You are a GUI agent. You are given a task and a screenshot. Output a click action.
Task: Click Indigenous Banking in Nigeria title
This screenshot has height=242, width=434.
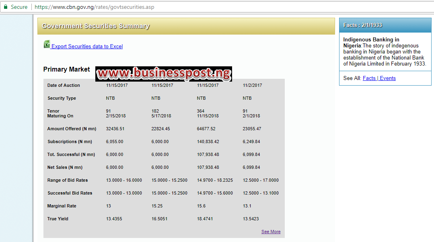tap(371, 43)
